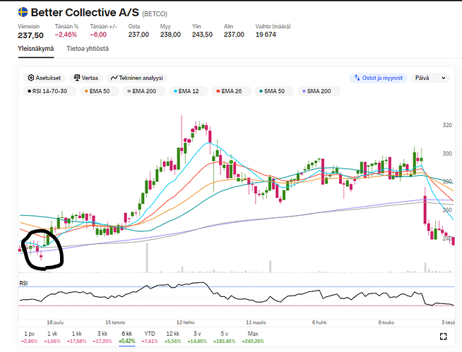The height and width of the screenshot is (352, 462).
Task: Click the Osta bid price 237,00
Action: click(x=138, y=35)
